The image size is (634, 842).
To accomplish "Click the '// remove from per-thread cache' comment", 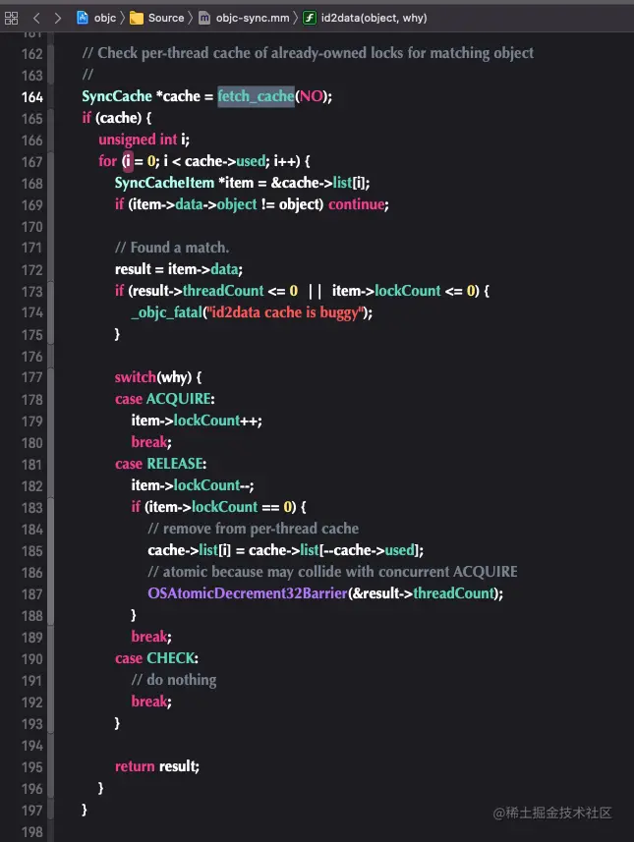I will coord(253,529).
